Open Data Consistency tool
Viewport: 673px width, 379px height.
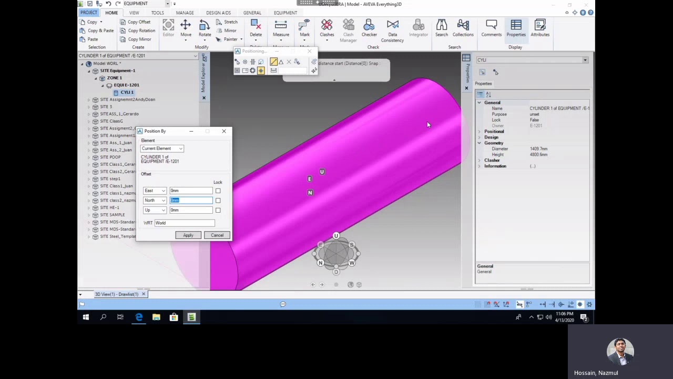point(392,31)
